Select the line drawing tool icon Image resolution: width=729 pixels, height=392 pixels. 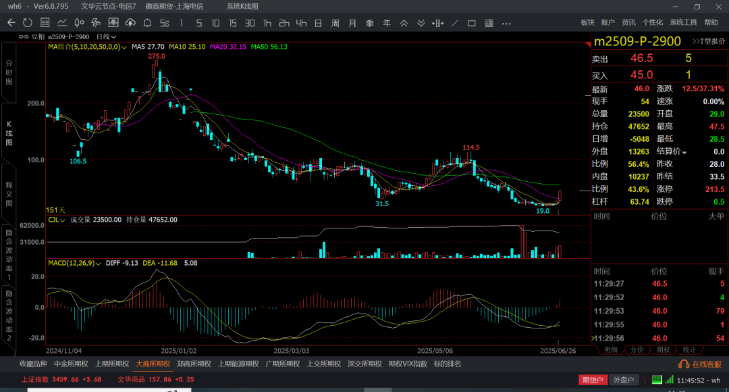(455, 23)
